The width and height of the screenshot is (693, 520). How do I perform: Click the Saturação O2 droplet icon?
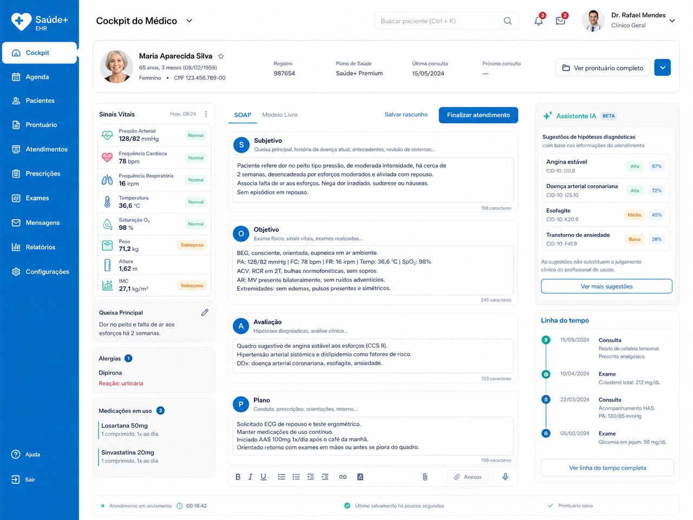click(x=107, y=224)
